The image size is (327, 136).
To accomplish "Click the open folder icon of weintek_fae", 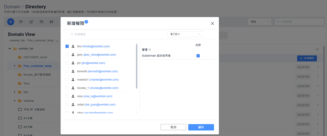I will tap(15, 48).
